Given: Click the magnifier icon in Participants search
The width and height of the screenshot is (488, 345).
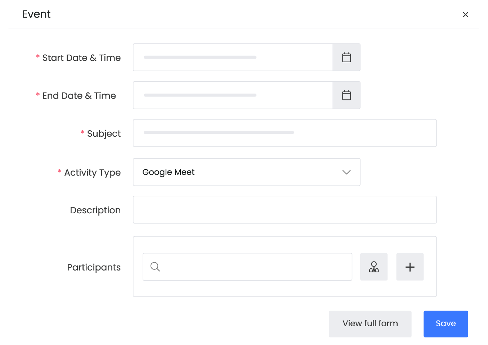Looking at the screenshot, I should tap(155, 267).
